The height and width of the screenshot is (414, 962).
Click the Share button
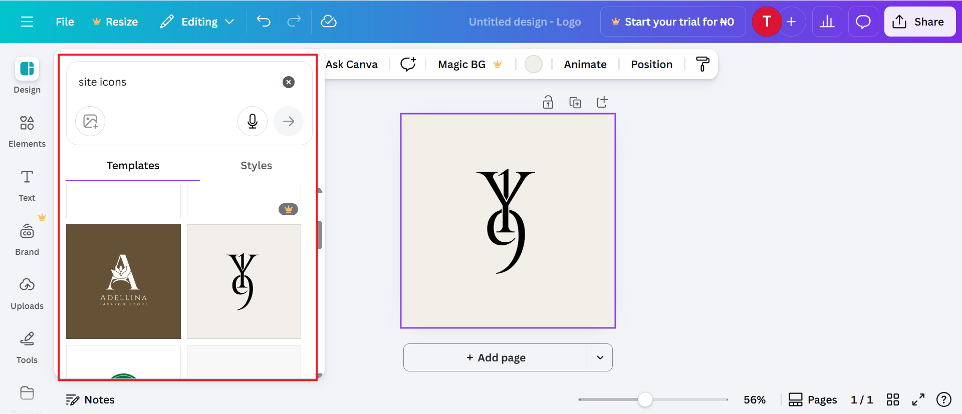(919, 22)
